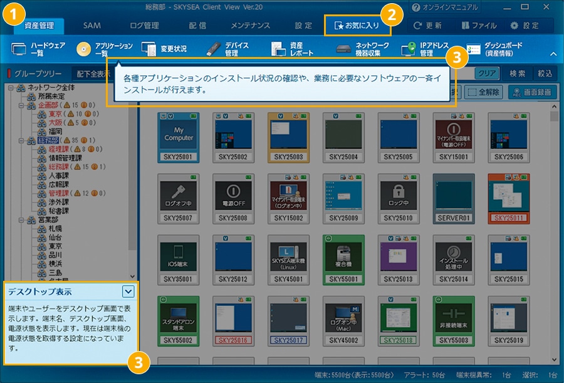Collapse the 企画部 tree node

(x=21, y=105)
